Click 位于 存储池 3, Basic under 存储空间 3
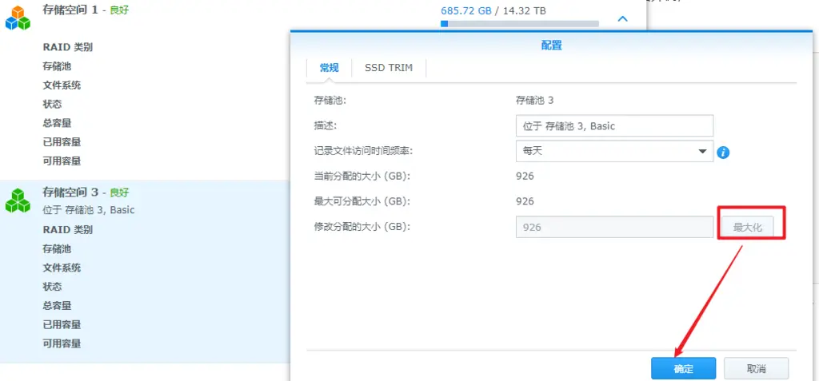This screenshot has height=381, width=819. coord(89,210)
